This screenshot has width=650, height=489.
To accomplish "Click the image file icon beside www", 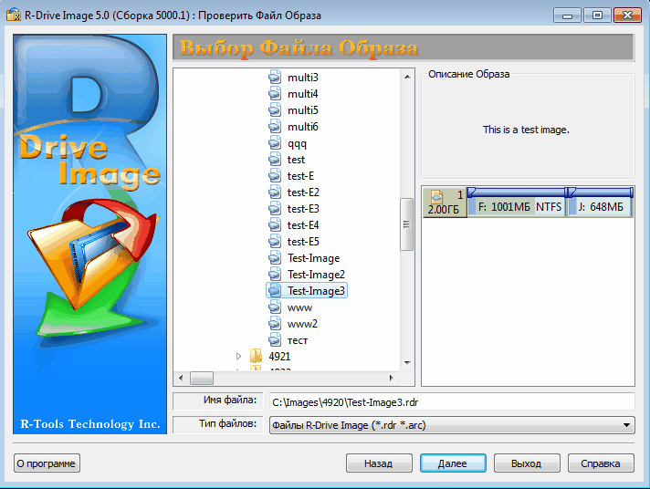I will pyautogui.click(x=275, y=307).
